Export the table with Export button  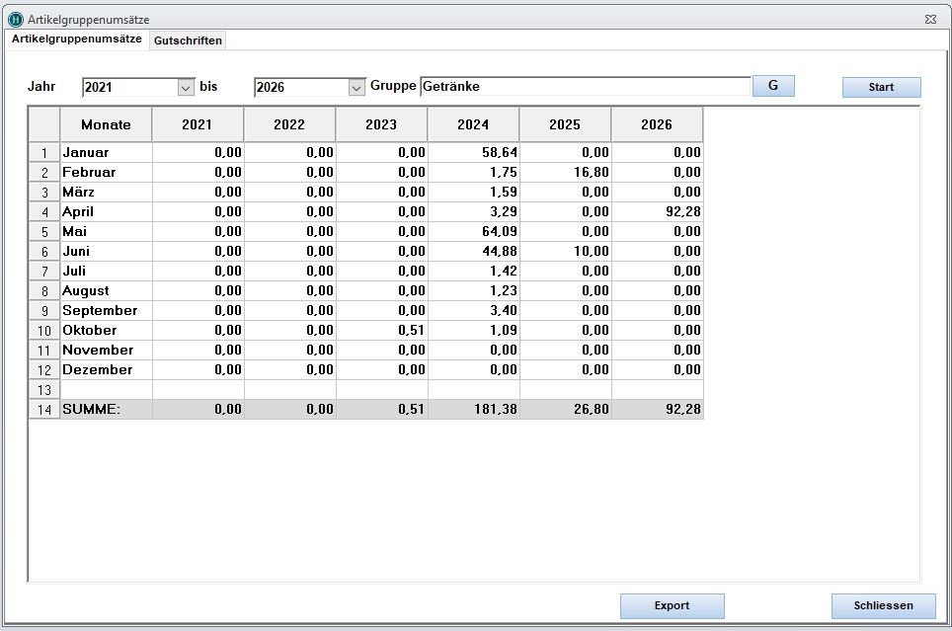point(672,605)
